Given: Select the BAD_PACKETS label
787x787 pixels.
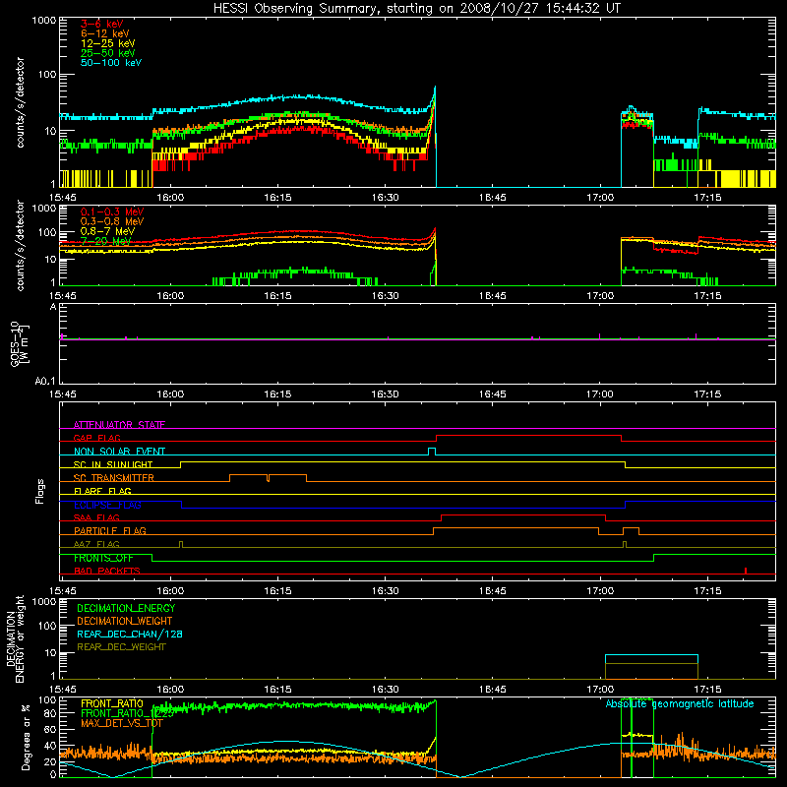Looking at the screenshot, I should point(107,571).
